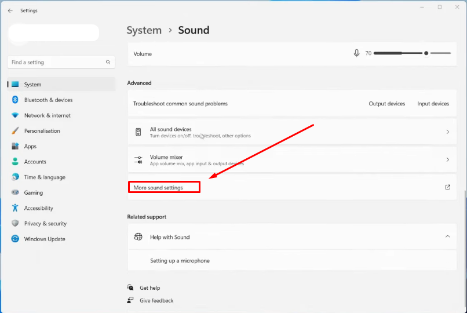Screen dimensions: 467x313
Task: Go to Privacy & security
Action: [x=61, y=223]
